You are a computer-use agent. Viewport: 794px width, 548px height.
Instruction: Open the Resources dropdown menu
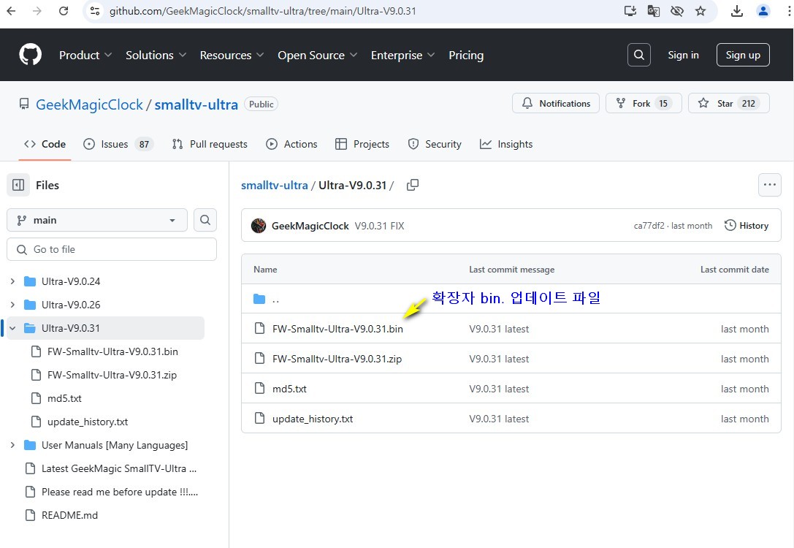point(232,55)
